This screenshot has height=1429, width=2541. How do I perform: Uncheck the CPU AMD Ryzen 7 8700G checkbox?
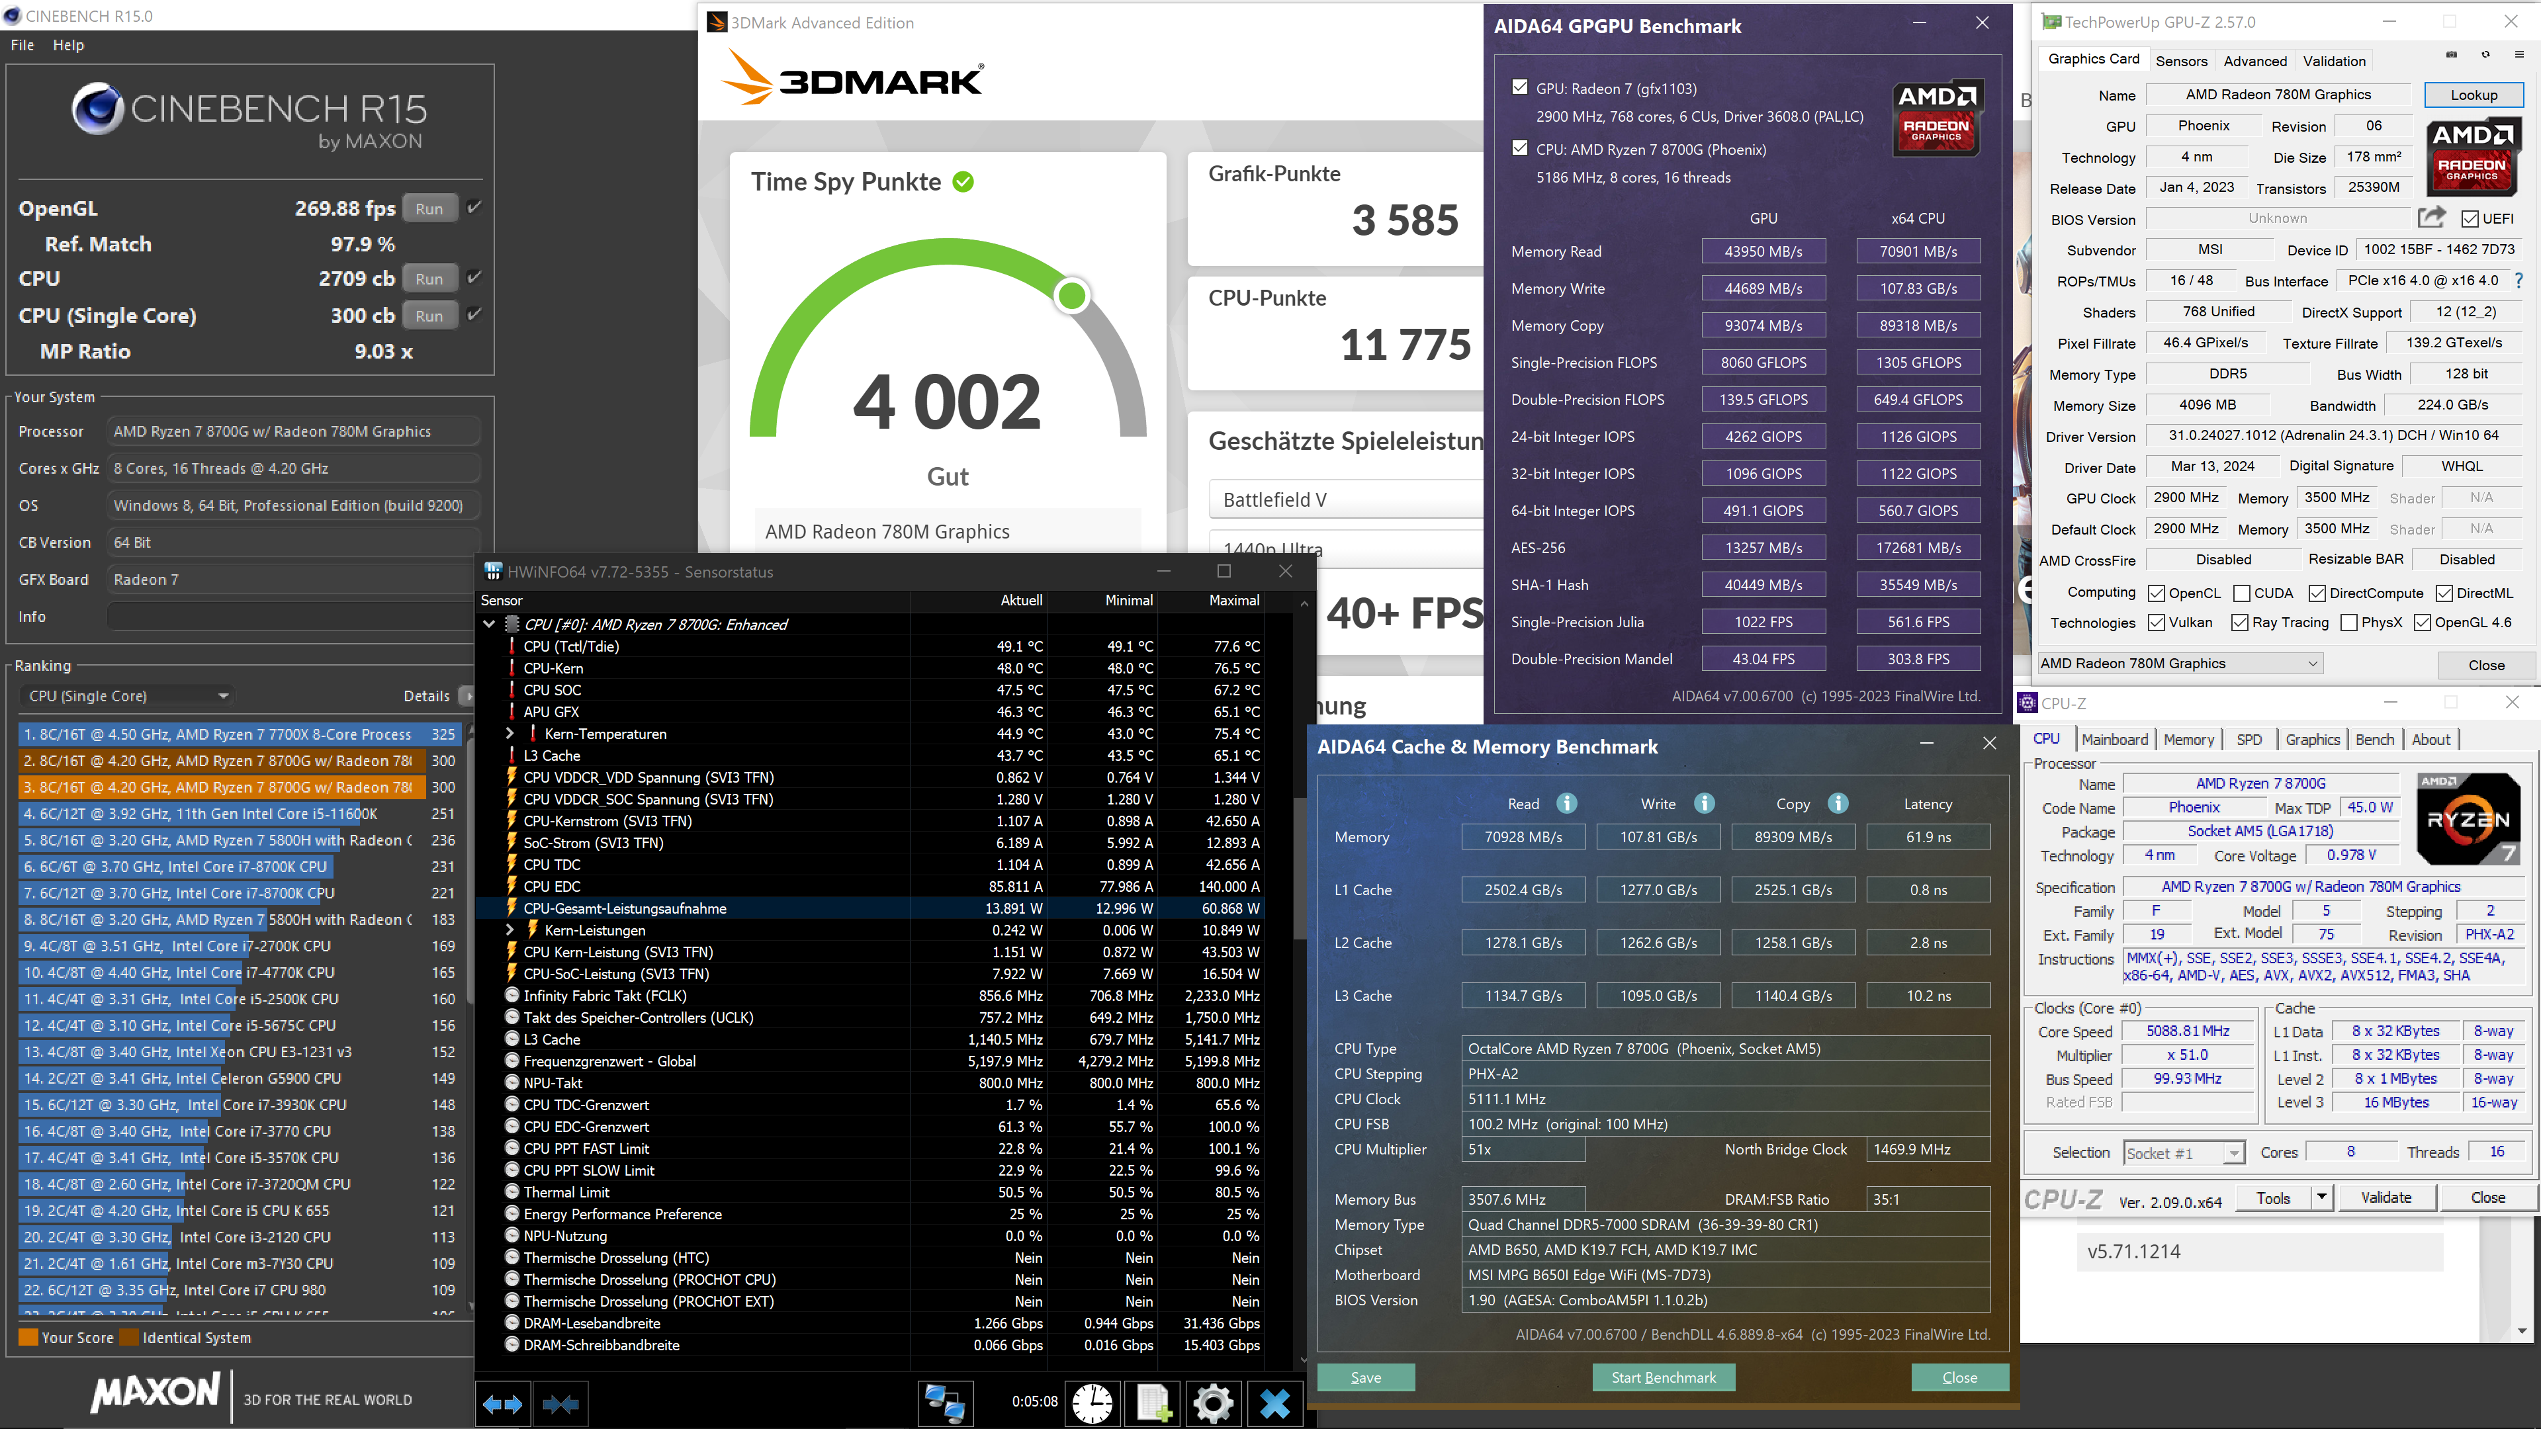tap(1520, 149)
